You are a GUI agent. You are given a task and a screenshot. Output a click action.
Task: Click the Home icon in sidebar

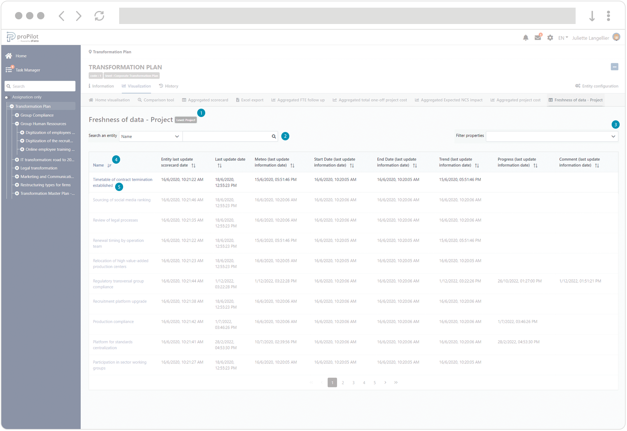[9, 56]
